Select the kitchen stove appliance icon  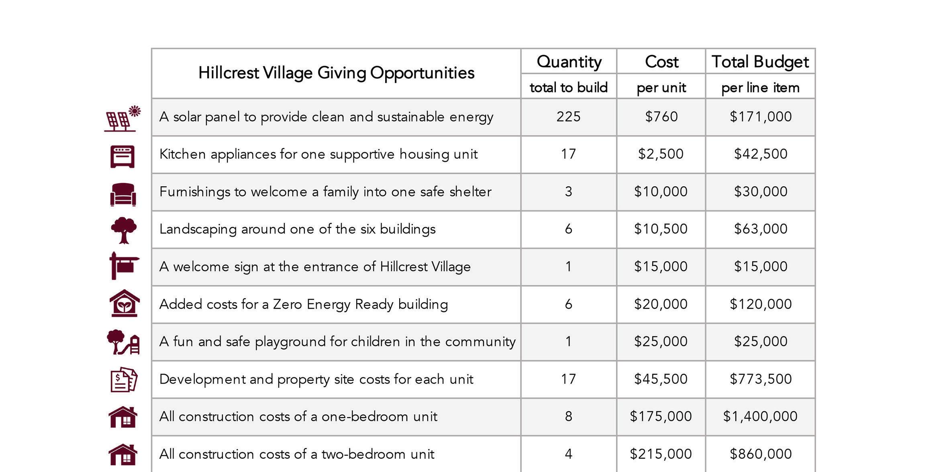[x=122, y=157]
